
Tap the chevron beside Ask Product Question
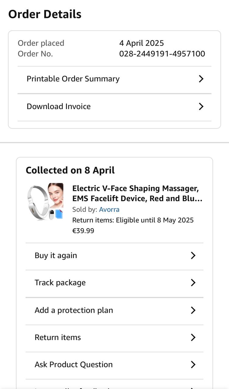pos(193,365)
